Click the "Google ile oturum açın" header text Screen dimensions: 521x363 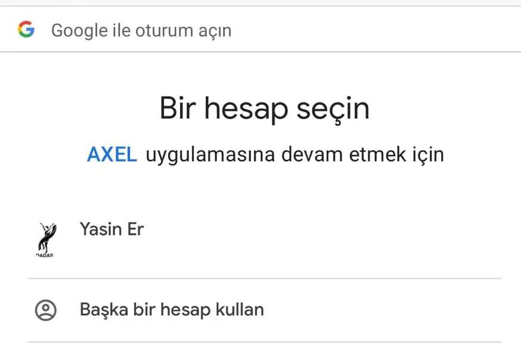141,30
